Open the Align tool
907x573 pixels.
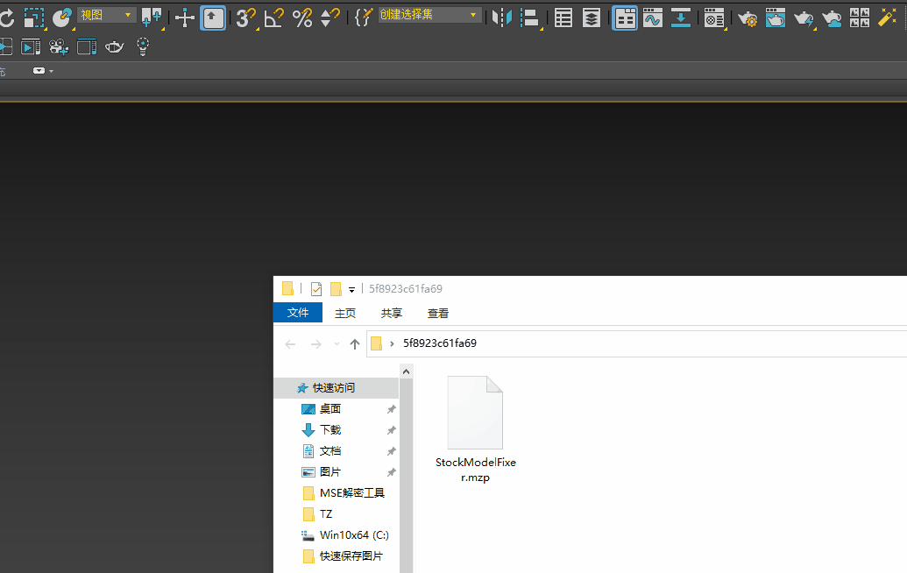(530, 18)
